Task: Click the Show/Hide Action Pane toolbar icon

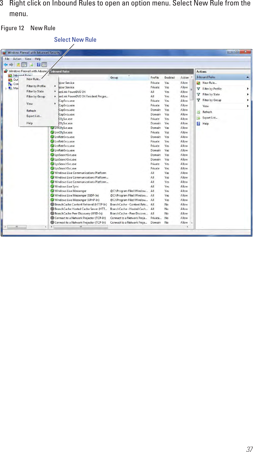Action: coord(44,65)
